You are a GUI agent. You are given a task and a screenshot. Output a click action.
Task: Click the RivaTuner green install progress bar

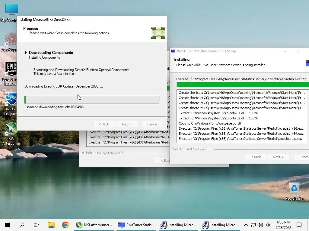[x=243, y=85]
